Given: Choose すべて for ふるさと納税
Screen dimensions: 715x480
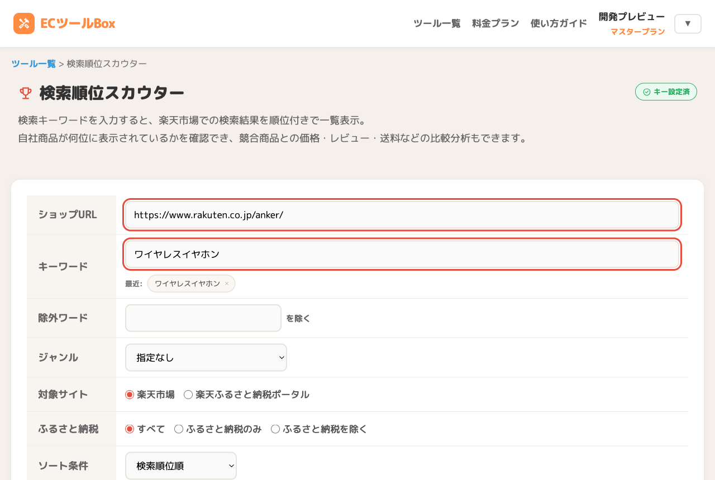Looking at the screenshot, I should tap(130, 429).
